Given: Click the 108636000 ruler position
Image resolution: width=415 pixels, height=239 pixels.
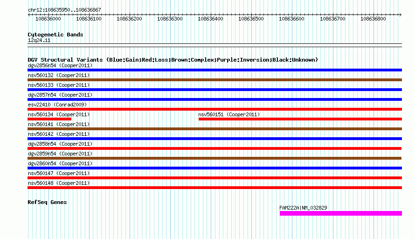Looking at the screenshot, I should point(48,19).
